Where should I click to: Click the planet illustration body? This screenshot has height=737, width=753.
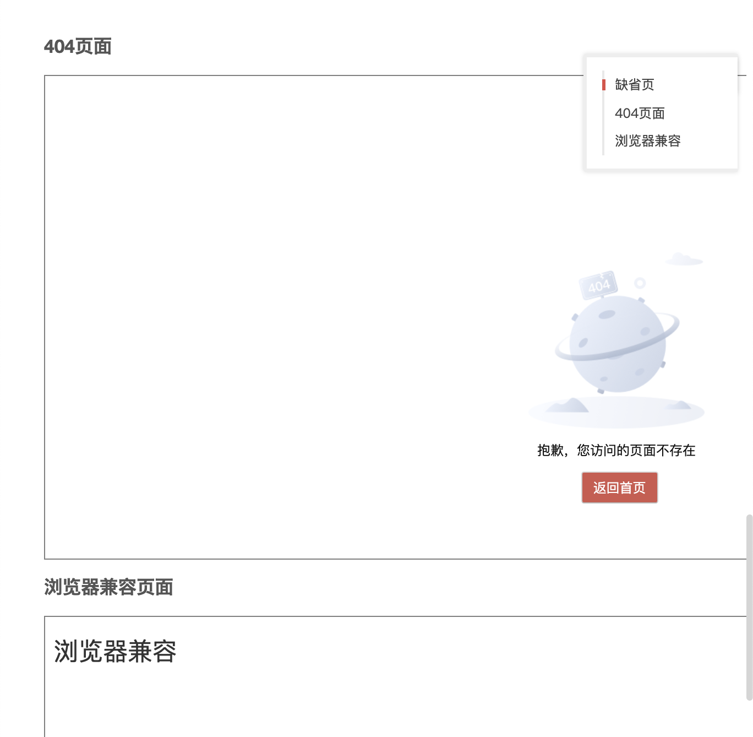point(617,344)
